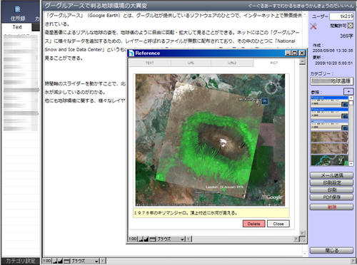Click the メール送信 button
Image resolution: width=357 pixels, height=265 pixels.
(x=331, y=175)
